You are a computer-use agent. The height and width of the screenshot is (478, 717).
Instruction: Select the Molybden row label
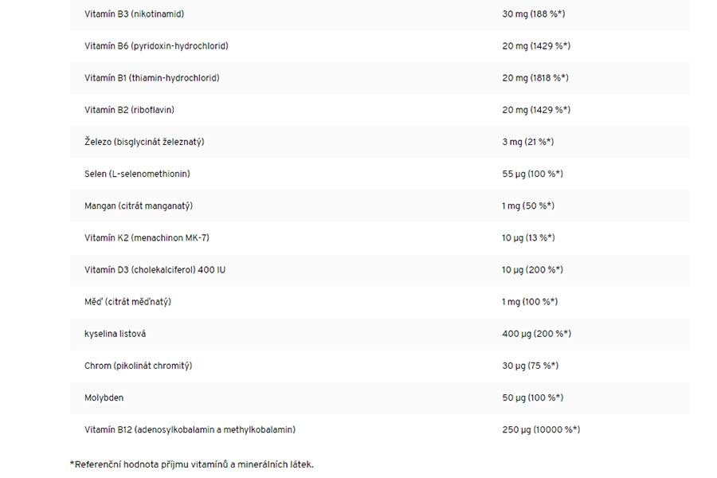click(104, 398)
